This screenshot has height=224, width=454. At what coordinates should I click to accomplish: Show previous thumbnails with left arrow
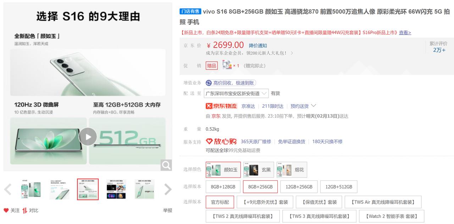point(8,189)
